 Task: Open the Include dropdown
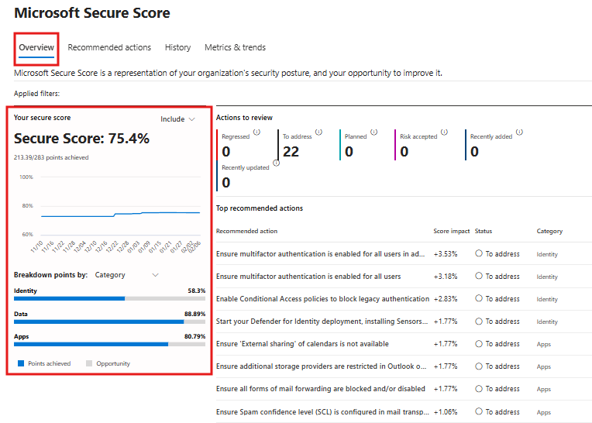(177, 119)
